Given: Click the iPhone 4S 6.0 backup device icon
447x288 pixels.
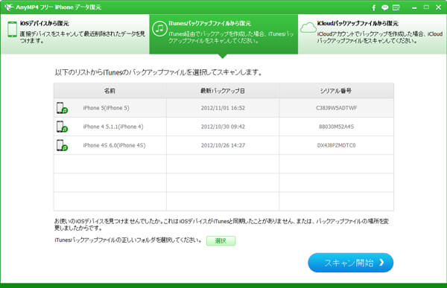Looking at the screenshot, I should (x=62, y=145).
